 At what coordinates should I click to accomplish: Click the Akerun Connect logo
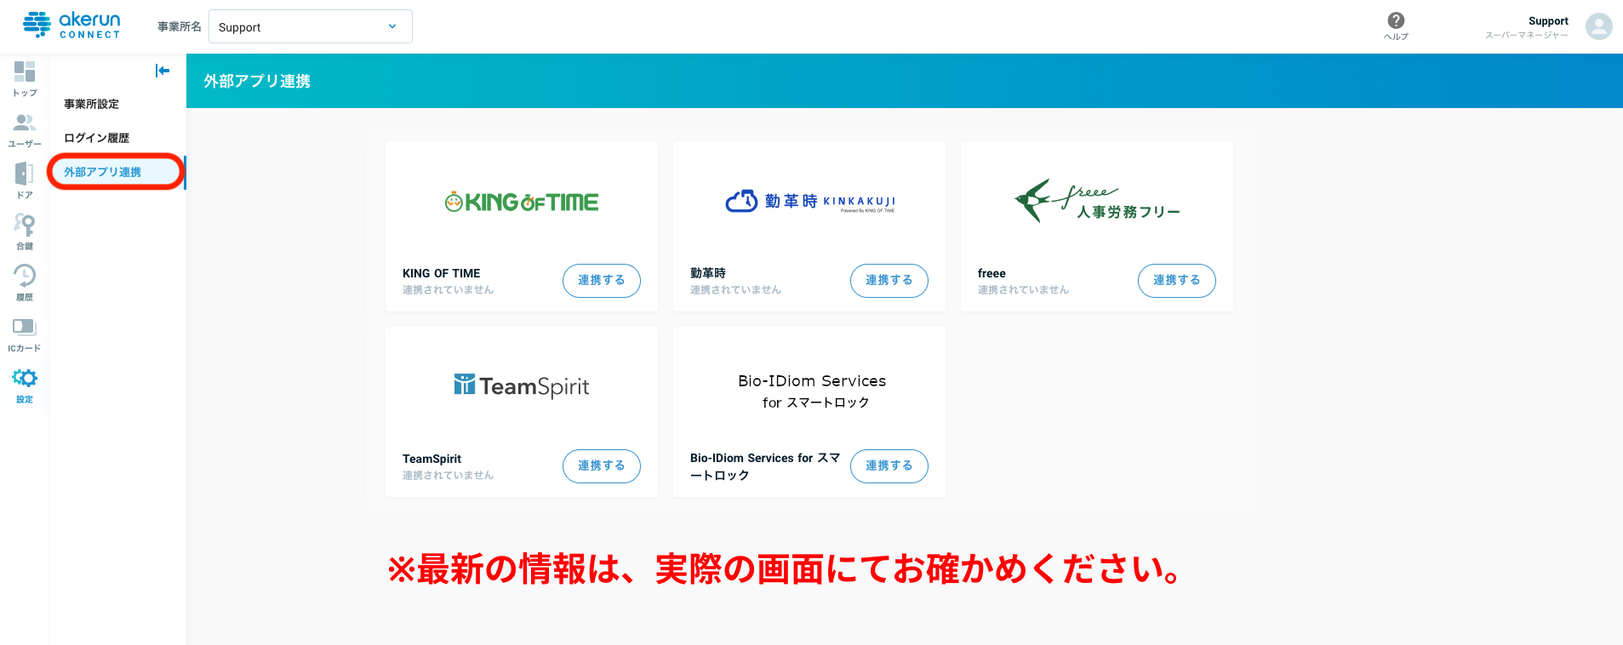(x=72, y=26)
